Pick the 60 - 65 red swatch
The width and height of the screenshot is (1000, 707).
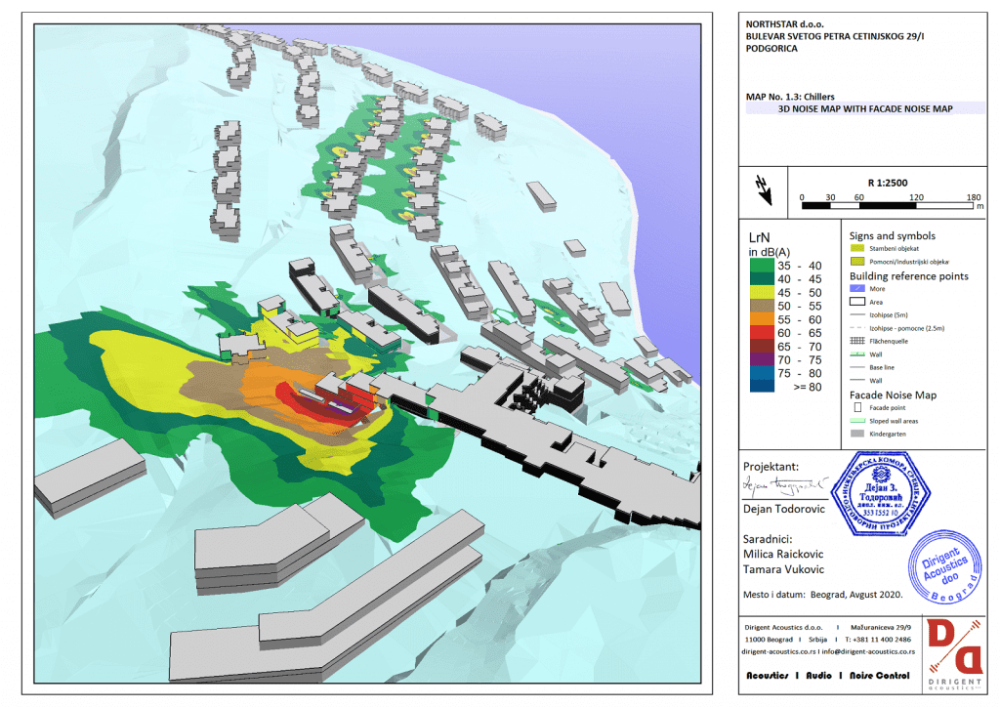tap(762, 333)
